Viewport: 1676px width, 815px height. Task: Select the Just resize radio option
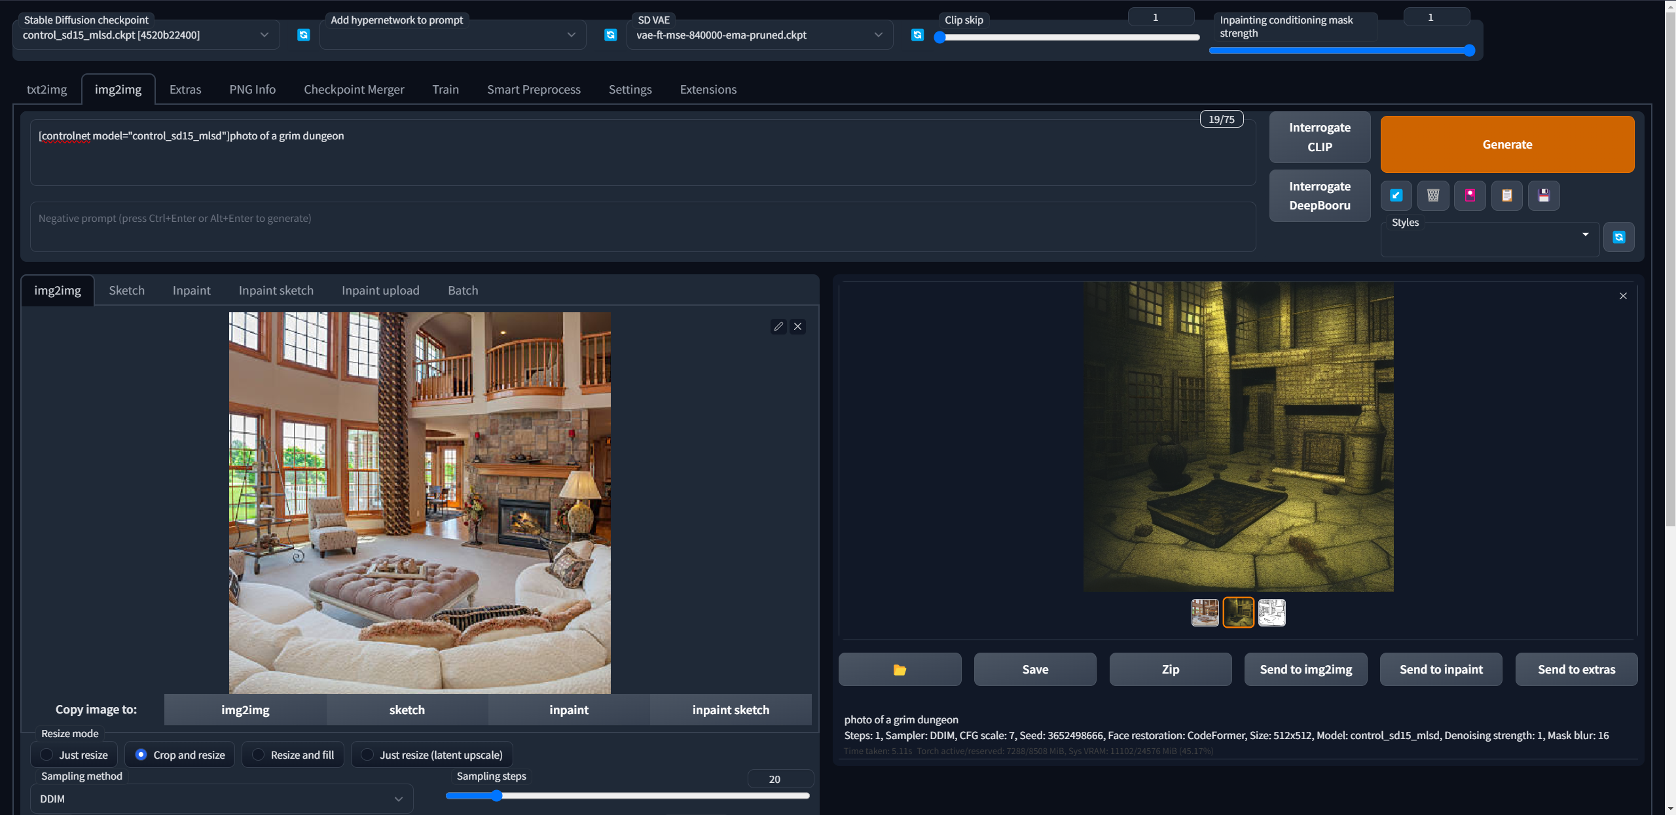pos(47,755)
